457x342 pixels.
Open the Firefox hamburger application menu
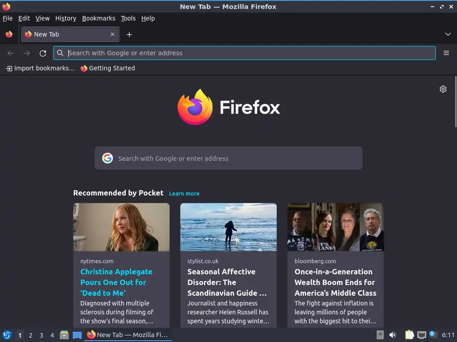tap(446, 53)
